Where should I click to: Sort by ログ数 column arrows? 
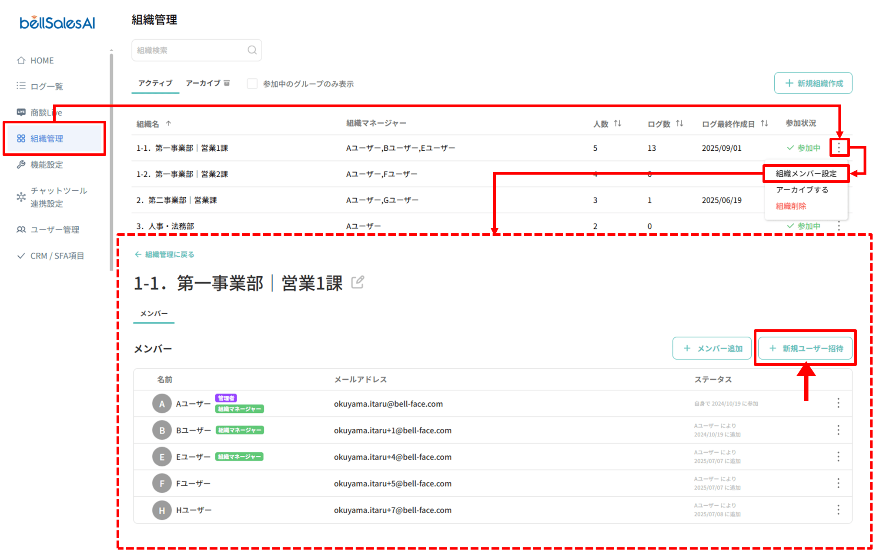[679, 123]
